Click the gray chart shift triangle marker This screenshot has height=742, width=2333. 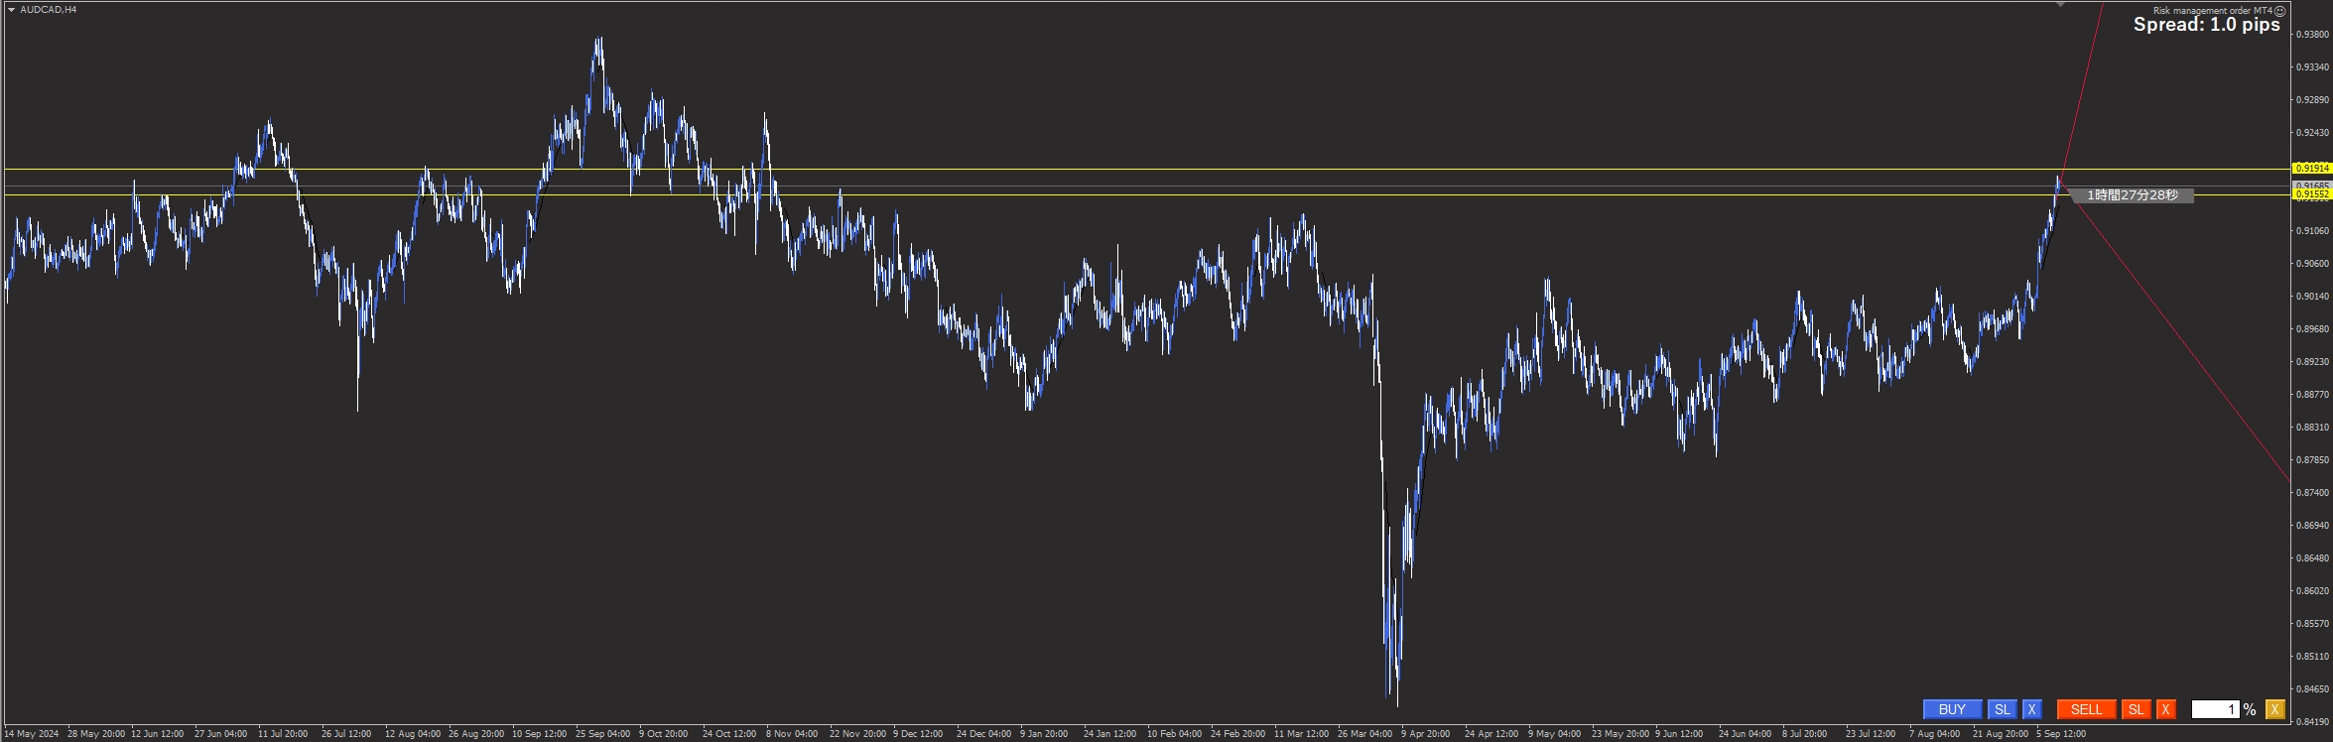pos(2061,5)
